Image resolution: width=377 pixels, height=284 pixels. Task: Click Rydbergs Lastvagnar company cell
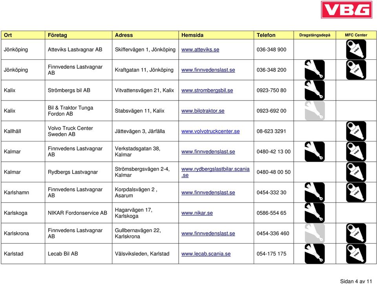pos(79,172)
